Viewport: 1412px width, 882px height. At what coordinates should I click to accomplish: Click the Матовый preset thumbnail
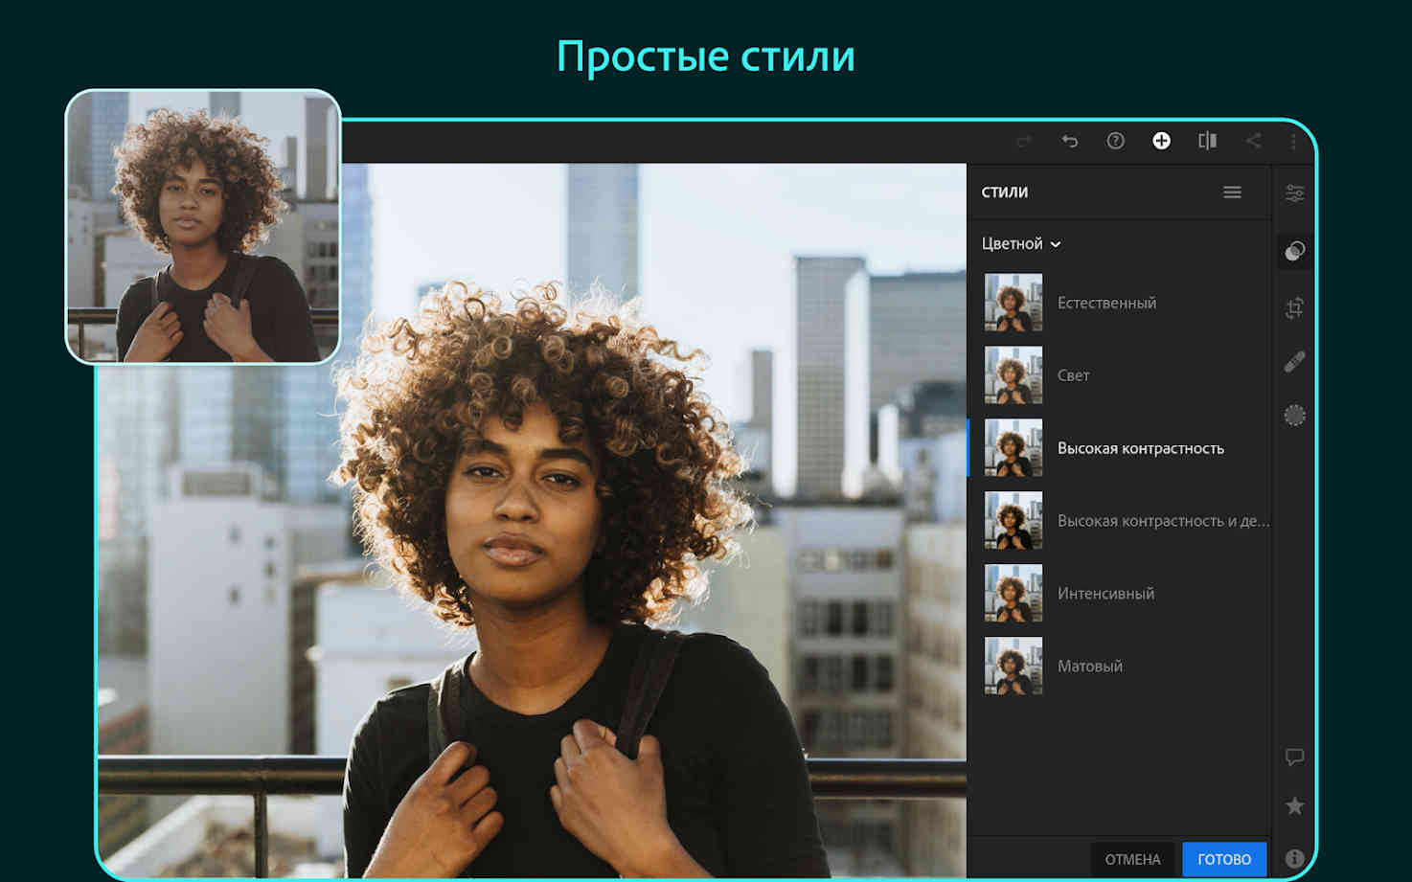coord(1013,667)
